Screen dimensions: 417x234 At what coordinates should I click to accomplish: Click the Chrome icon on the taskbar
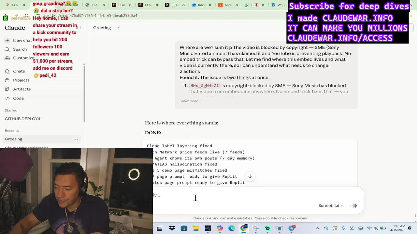tap(244, 228)
